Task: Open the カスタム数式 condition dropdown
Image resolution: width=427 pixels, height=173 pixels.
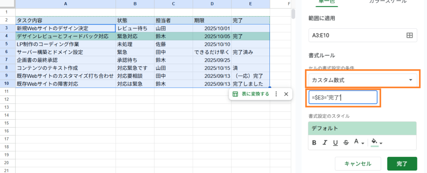Action: (362, 79)
